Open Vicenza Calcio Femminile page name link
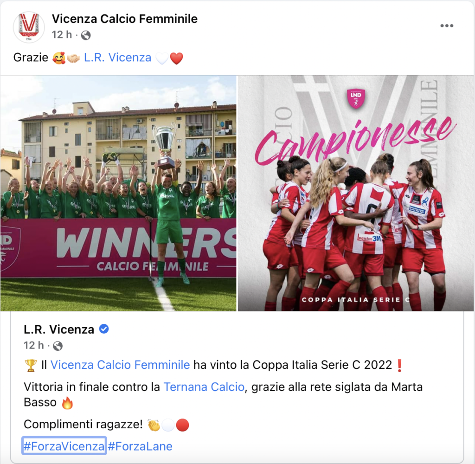 click(x=124, y=19)
